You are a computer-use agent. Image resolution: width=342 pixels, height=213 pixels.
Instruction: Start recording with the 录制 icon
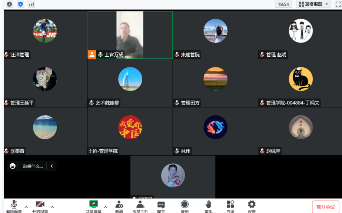(x=185, y=205)
